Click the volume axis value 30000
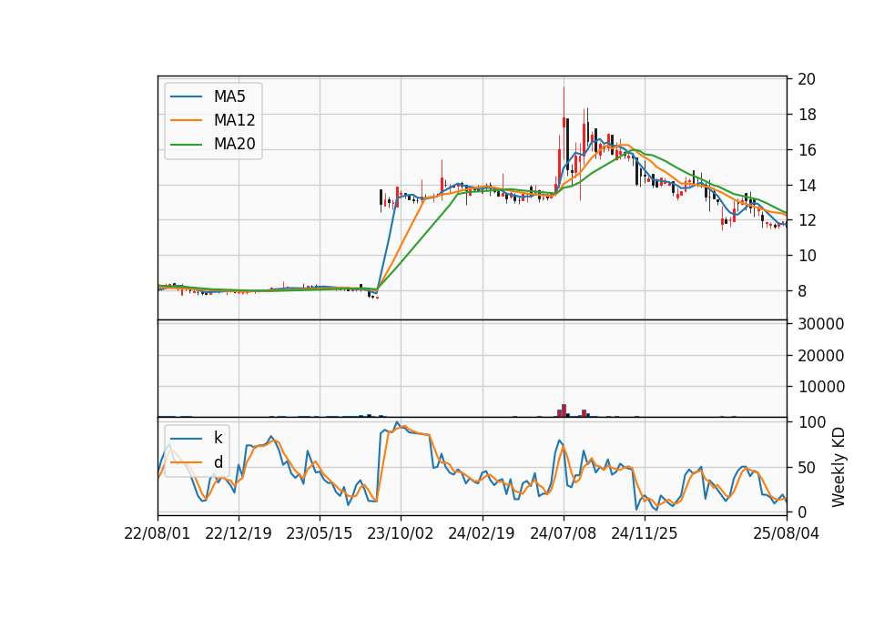The image size is (874, 628). pyautogui.click(x=820, y=324)
